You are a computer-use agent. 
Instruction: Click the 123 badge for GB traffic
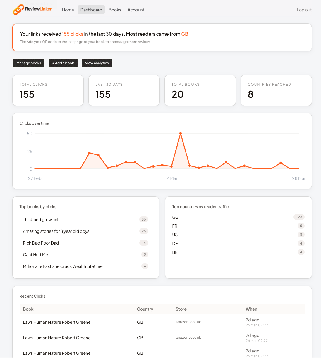299,217
